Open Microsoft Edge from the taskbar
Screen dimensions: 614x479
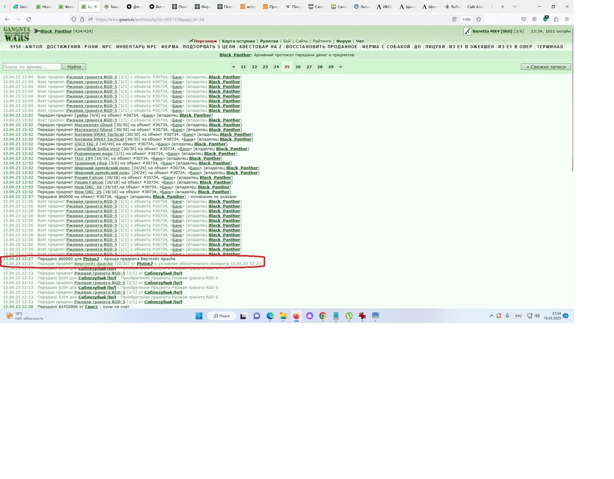pyautogui.click(x=270, y=316)
